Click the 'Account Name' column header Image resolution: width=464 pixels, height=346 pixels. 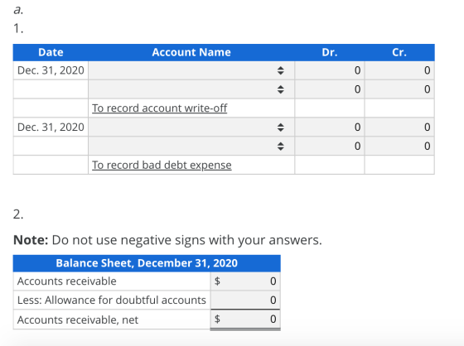point(191,52)
